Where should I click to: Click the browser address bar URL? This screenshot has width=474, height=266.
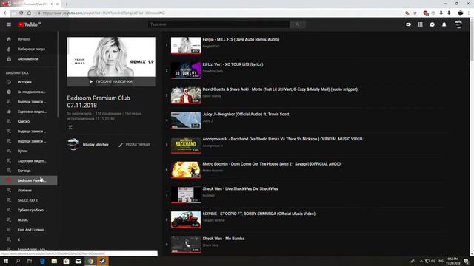104,13
